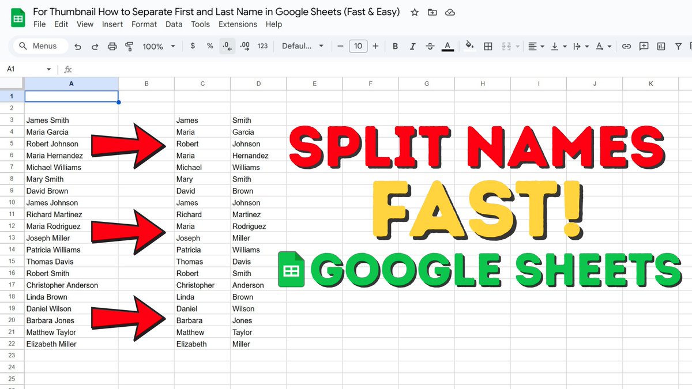Star this spreadsheet document
Viewport: 692px width, 389px height.
pos(414,12)
